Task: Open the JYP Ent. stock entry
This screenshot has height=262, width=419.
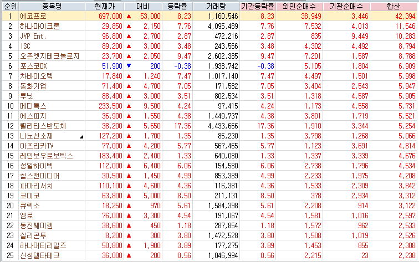Action: (33, 36)
